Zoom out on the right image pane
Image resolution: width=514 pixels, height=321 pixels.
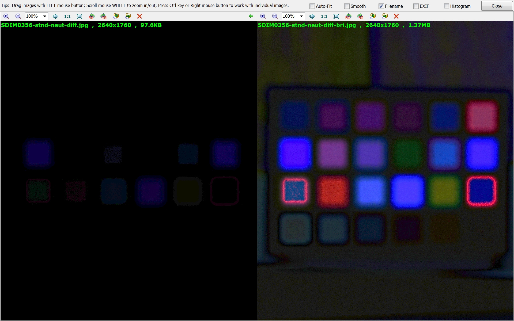275,16
